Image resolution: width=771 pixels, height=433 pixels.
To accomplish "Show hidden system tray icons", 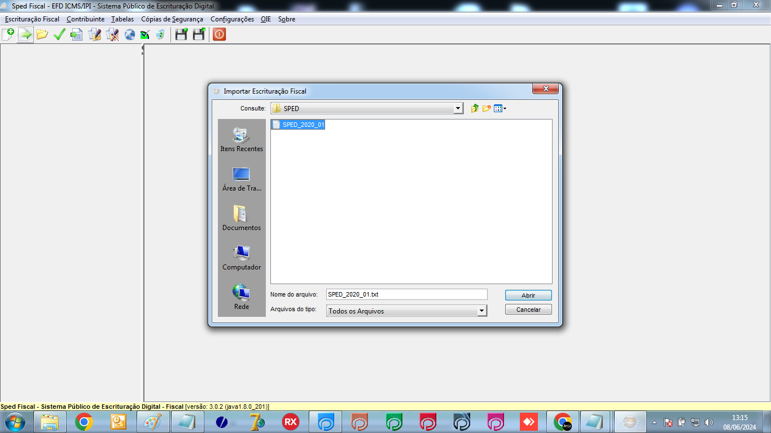I will [x=654, y=422].
